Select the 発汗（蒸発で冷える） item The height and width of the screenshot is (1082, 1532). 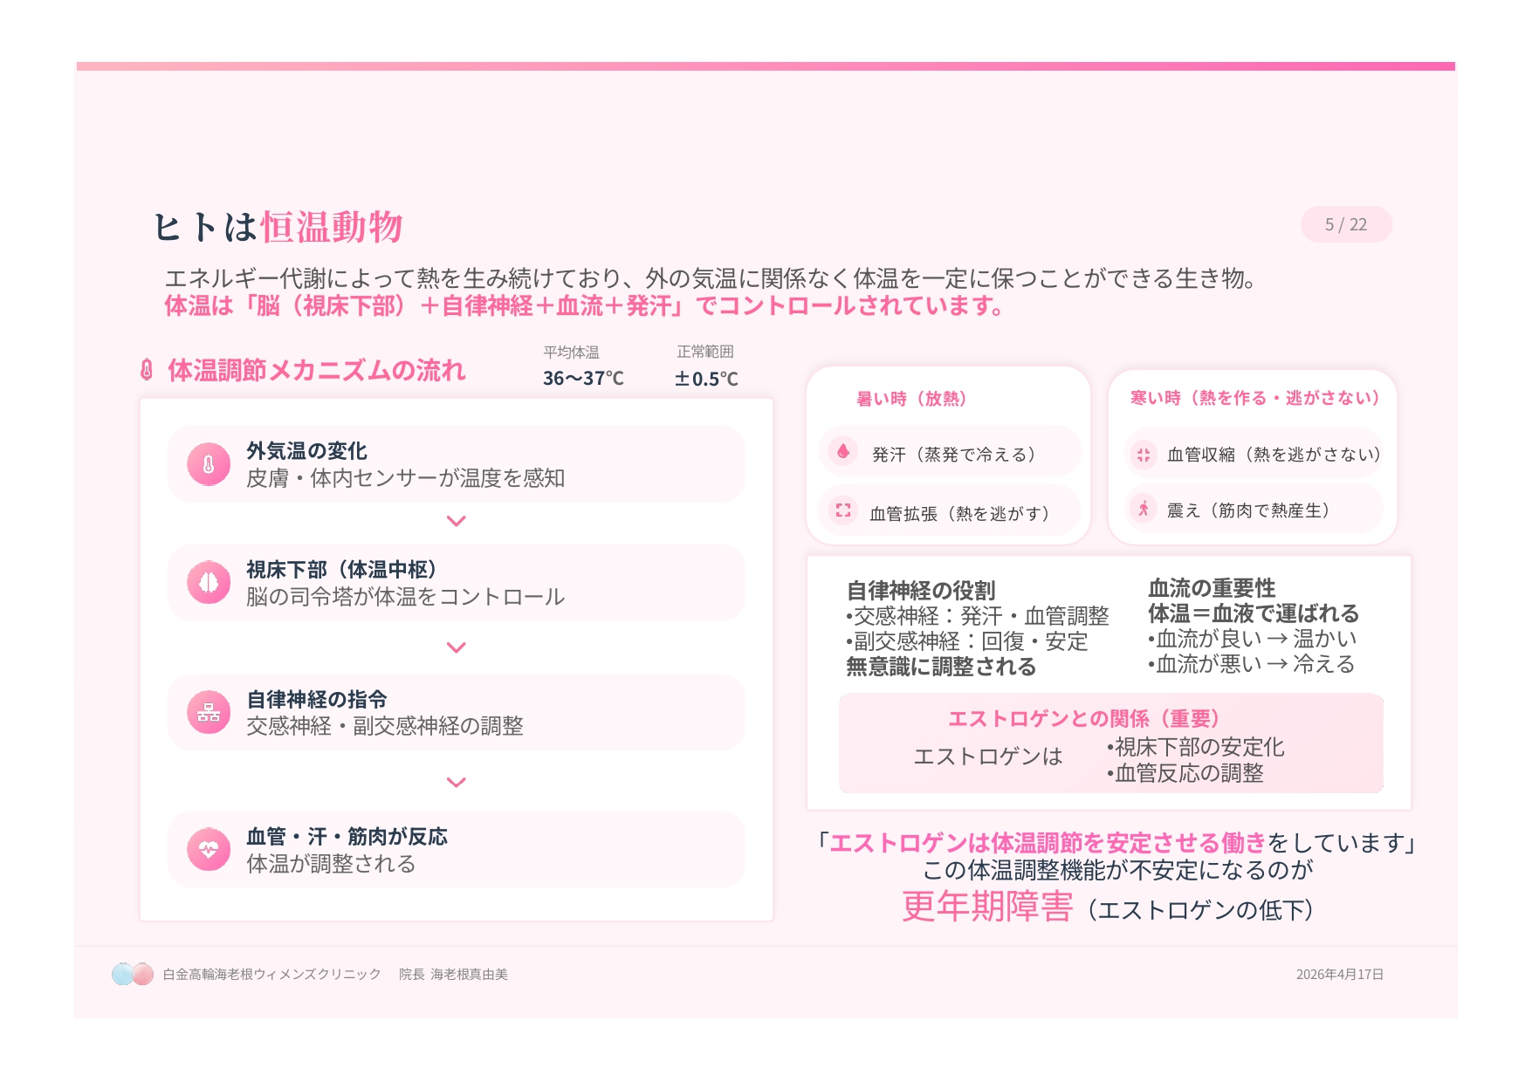click(x=950, y=453)
